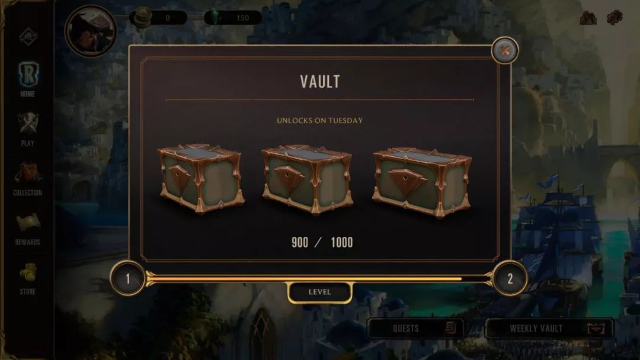Select the middle vault chest
640x360 pixels.
pos(307,179)
